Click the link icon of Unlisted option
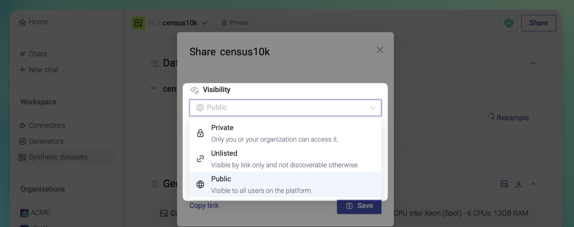Image resolution: width=574 pixels, height=227 pixels. (x=200, y=159)
